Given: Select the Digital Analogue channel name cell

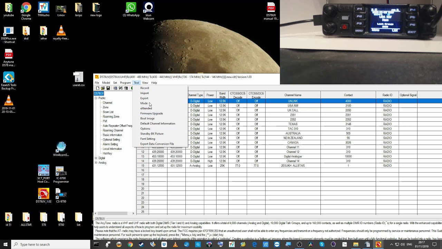Looking at the screenshot, I should click(x=293, y=156).
